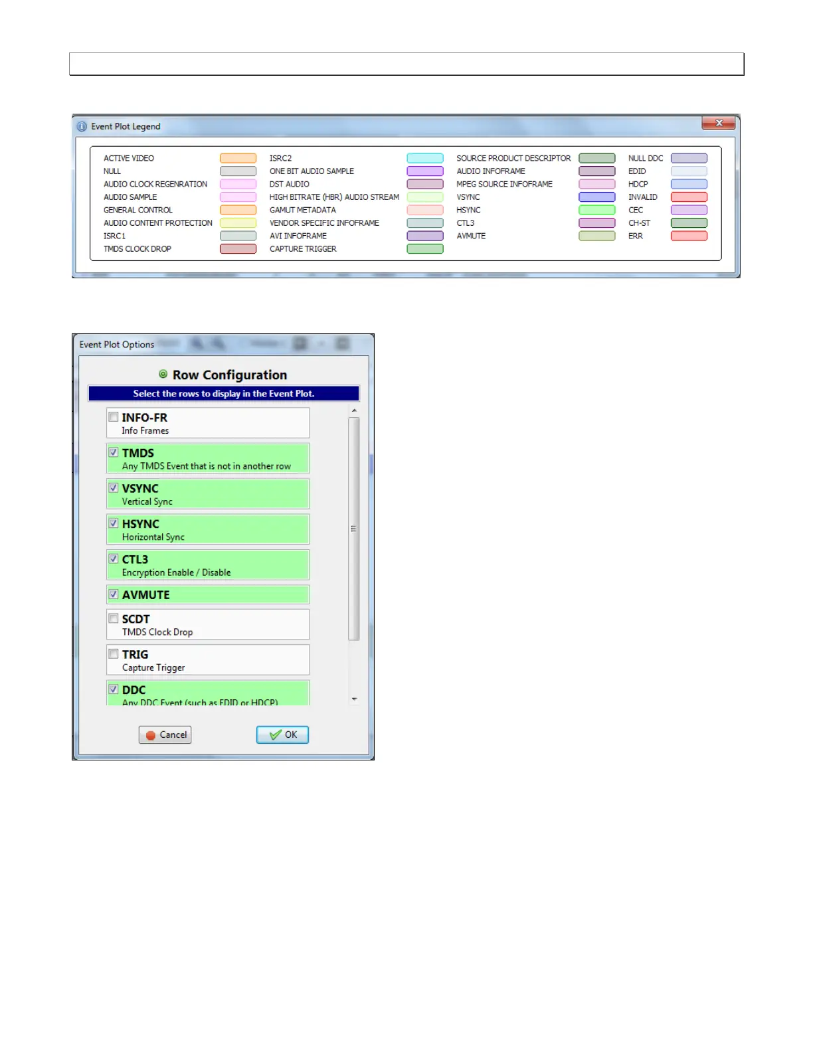Close the Event Plot Legend window
Image resolution: width=813 pixels, height=1052 pixels.
[719, 124]
